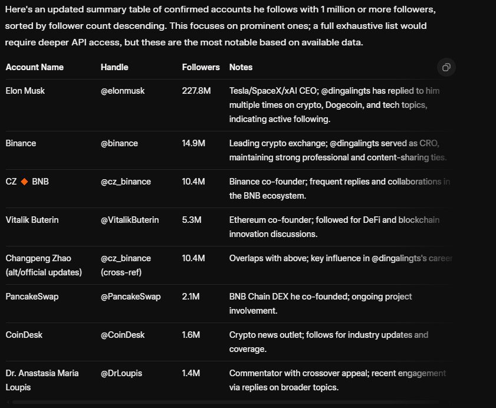
Task: Open the @binance handle
Action: click(x=117, y=143)
